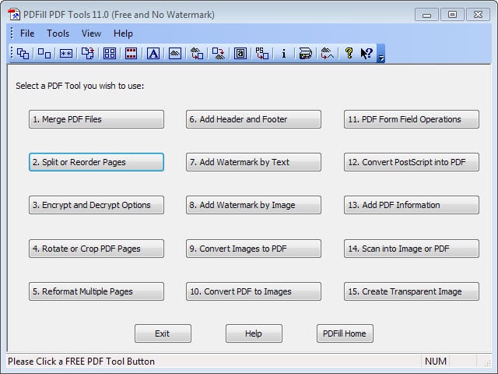Click the Image Watermark toolbar icon
Viewport: 498px width, 374px height.
point(174,54)
